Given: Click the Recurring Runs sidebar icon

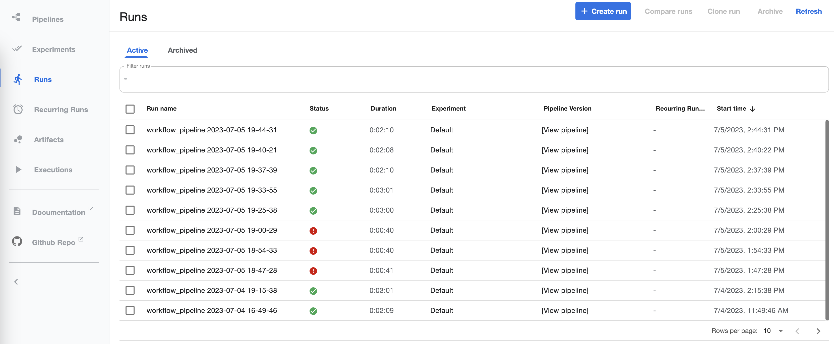Looking at the screenshot, I should (x=17, y=109).
